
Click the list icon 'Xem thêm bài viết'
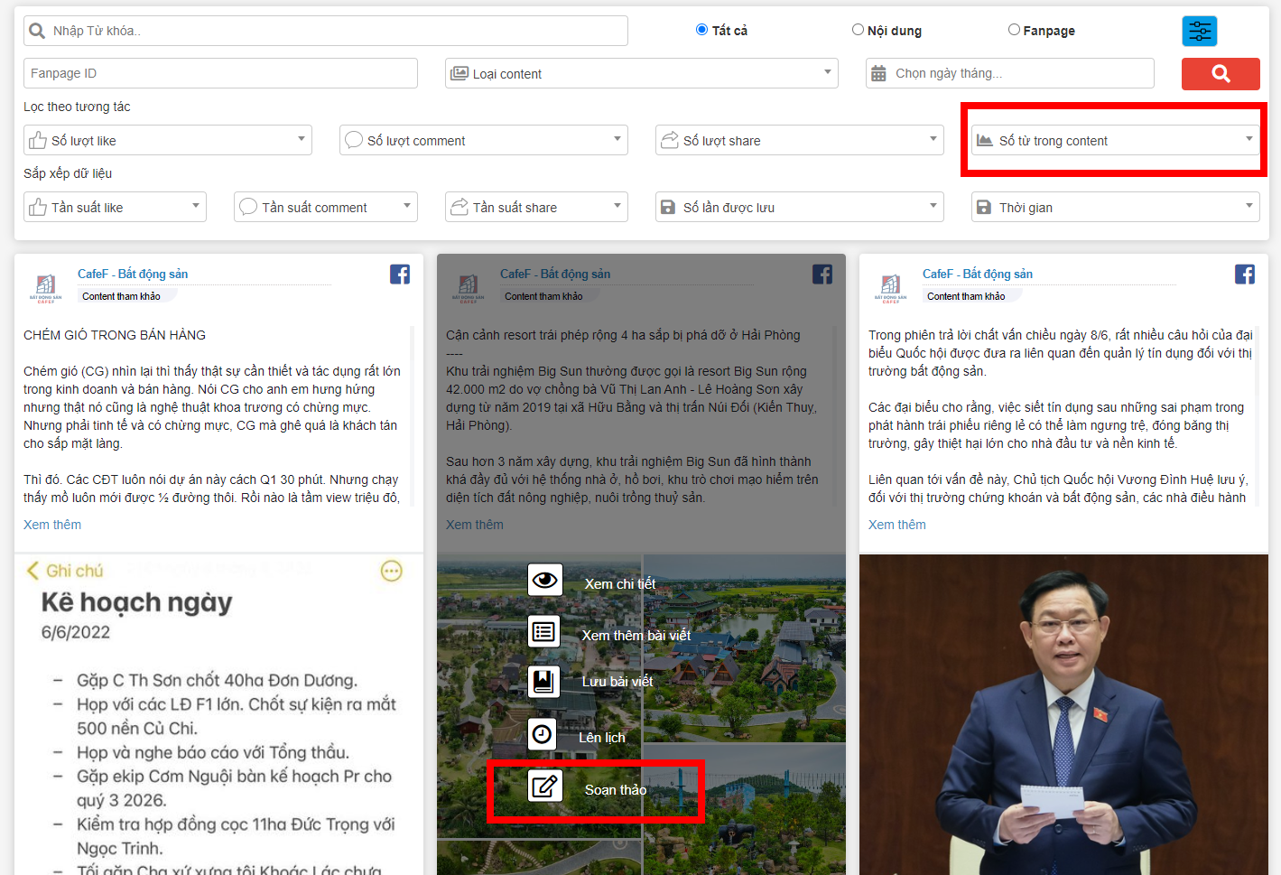click(543, 631)
